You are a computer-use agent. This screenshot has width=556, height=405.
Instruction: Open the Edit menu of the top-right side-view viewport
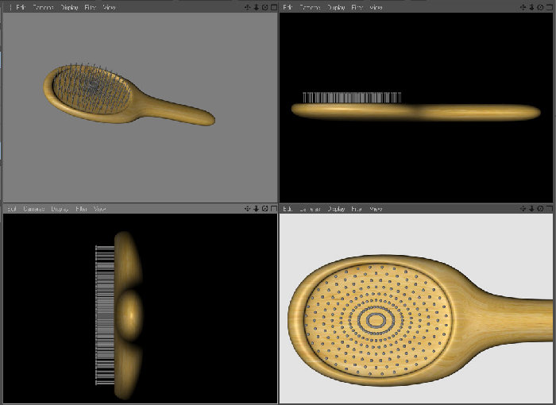288,7
